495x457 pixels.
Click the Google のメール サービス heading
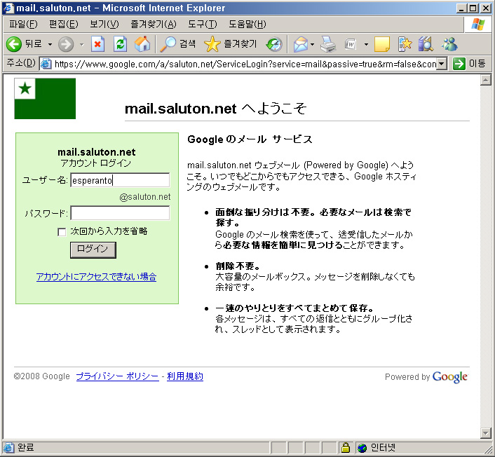tap(250, 139)
